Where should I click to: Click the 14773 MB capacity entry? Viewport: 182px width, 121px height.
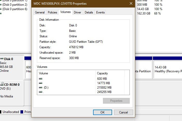click(103, 83)
